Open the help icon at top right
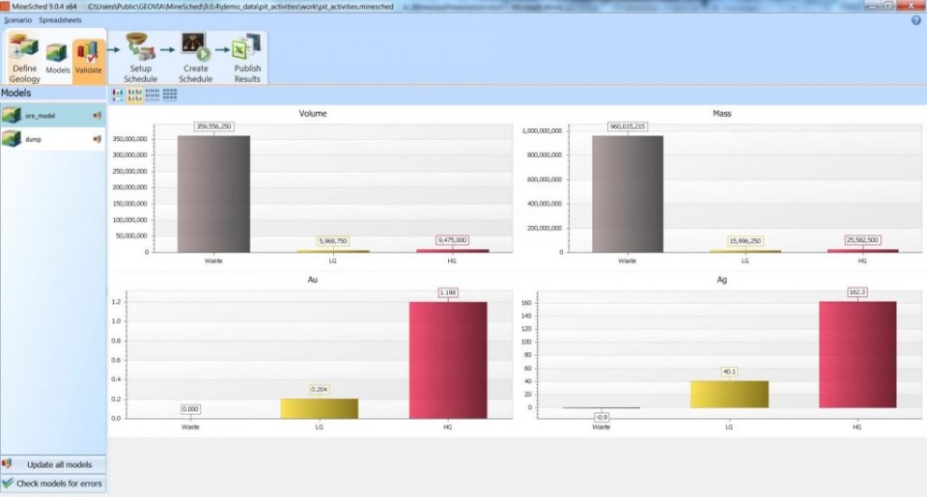 pyautogui.click(x=915, y=20)
